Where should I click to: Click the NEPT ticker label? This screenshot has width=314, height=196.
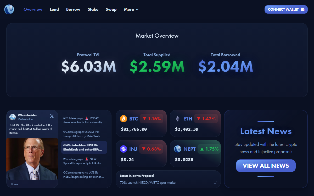pyautogui.click(x=189, y=149)
